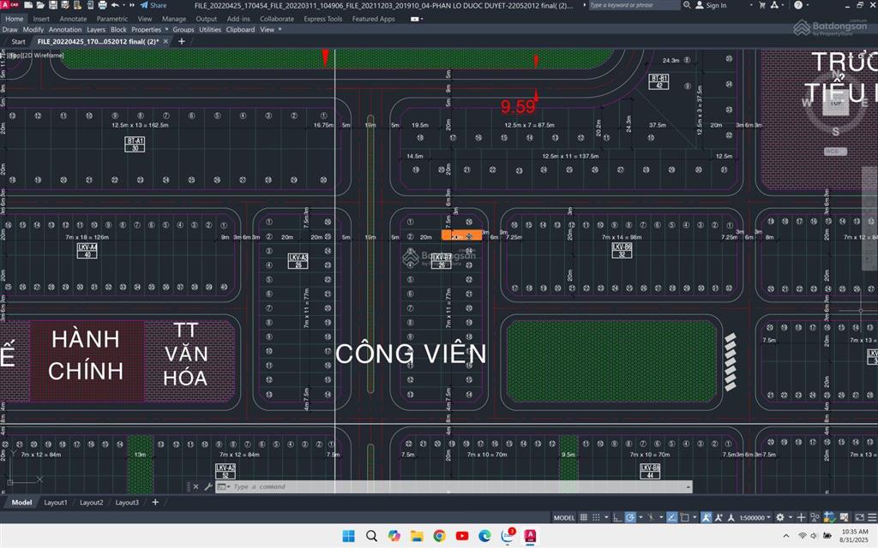Open the Insert ribbon tab
This screenshot has width=878, height=548.
pyautogui.click(x=41, y=19)
